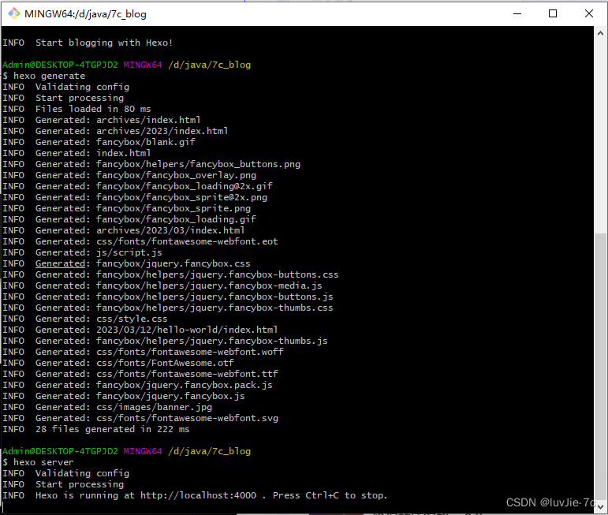Image resolution: width=608 pixels, height=515 pixels.
Task: Click 'archives/index.html' generated line
Action: pyautogui.click(x=102, y=120)
